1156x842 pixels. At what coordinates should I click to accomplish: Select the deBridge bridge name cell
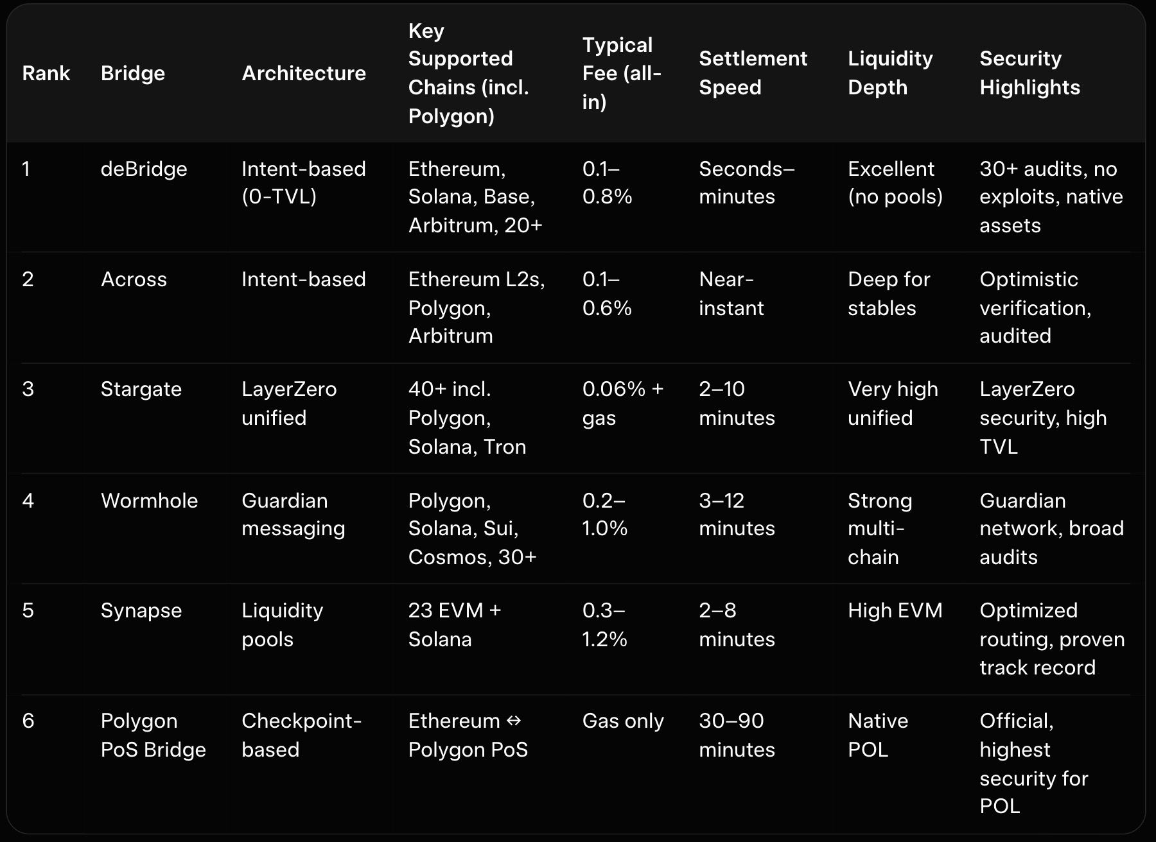pyautogui.click(x=144, y=169)
